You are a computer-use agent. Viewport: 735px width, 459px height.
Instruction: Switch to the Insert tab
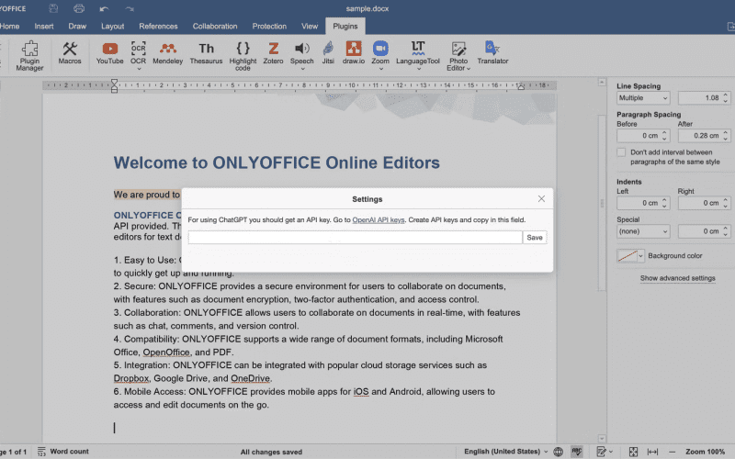pos(44,27)
